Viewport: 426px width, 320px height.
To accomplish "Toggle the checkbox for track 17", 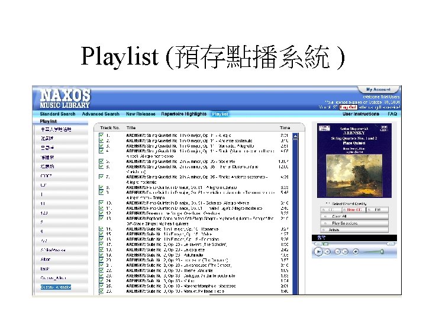I will tap(101, 244).
